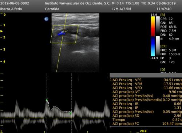This screenshot has height=133, width=182.
Task: Click the Doppler spectrum baseline line
Action: coord(55,118)
